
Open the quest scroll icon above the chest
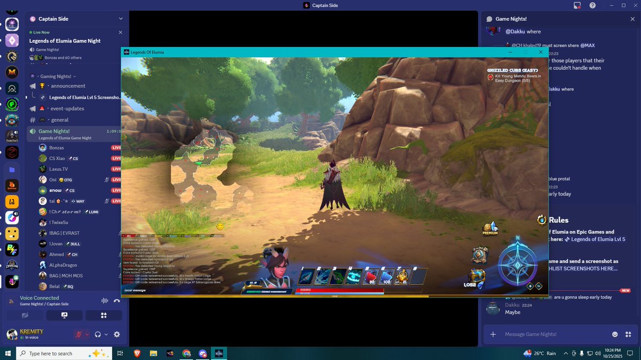coord(480,255)
